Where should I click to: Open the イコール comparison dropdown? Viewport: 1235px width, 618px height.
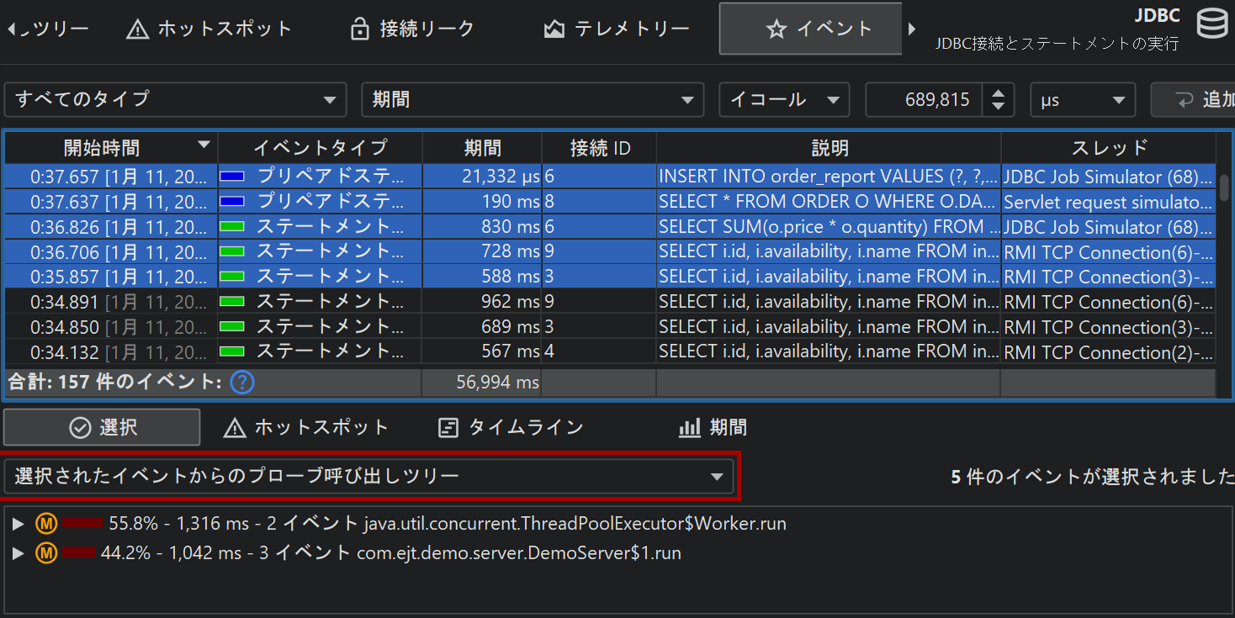coord(783,99)
